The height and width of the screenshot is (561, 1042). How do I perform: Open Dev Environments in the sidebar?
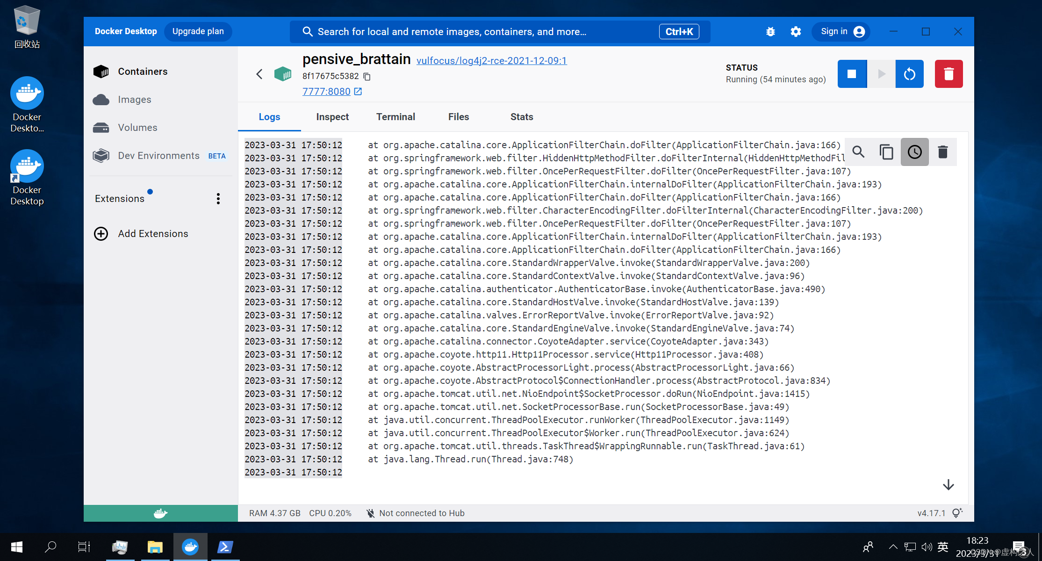coord(161,156)
